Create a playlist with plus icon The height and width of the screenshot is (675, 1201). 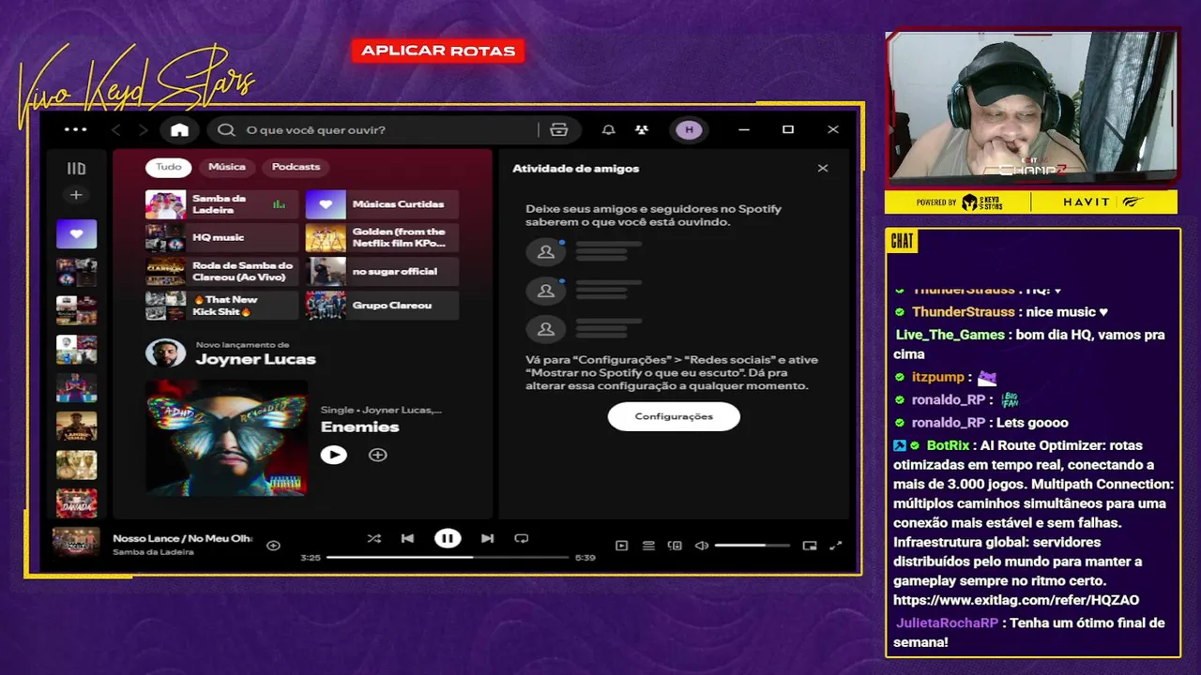coord(76,195)
